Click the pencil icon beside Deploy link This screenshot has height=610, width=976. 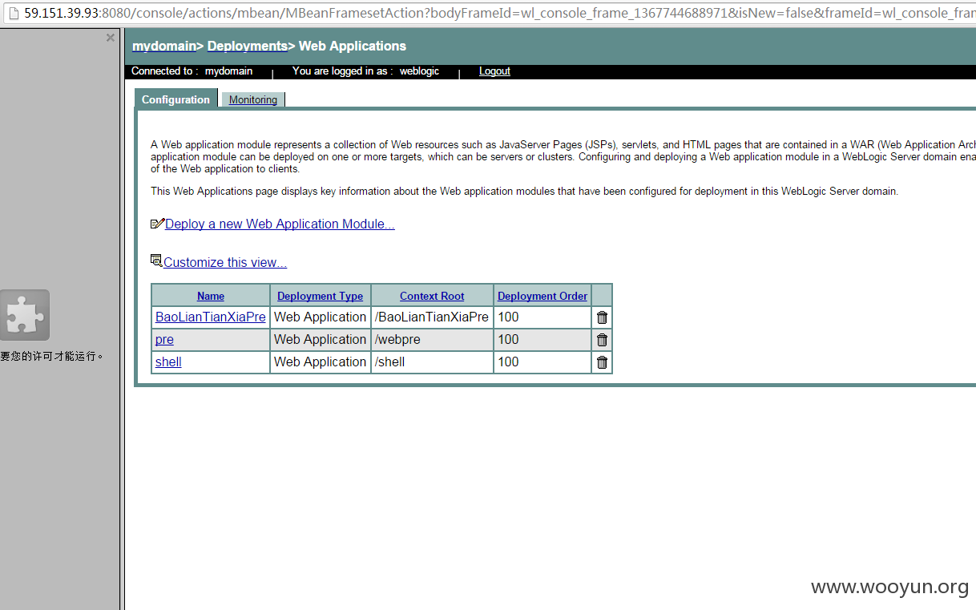(157, 224)
